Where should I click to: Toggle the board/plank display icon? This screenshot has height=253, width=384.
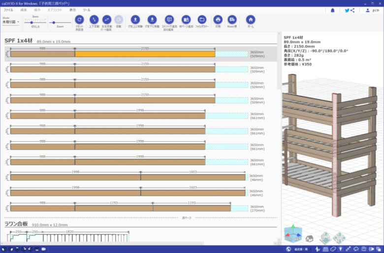click(333, 250)
